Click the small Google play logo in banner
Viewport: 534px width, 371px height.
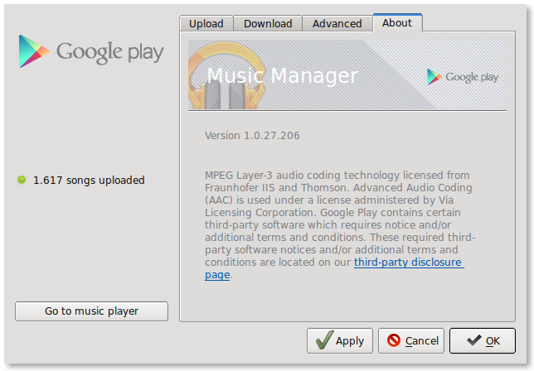coord(463,77)
